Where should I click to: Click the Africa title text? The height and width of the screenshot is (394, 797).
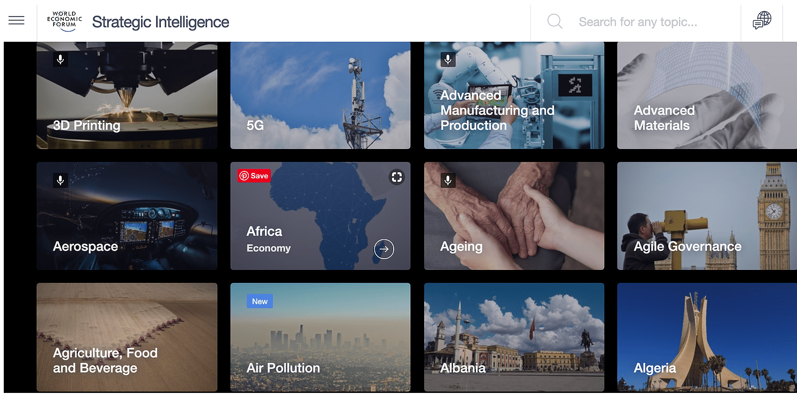[264, 231]
